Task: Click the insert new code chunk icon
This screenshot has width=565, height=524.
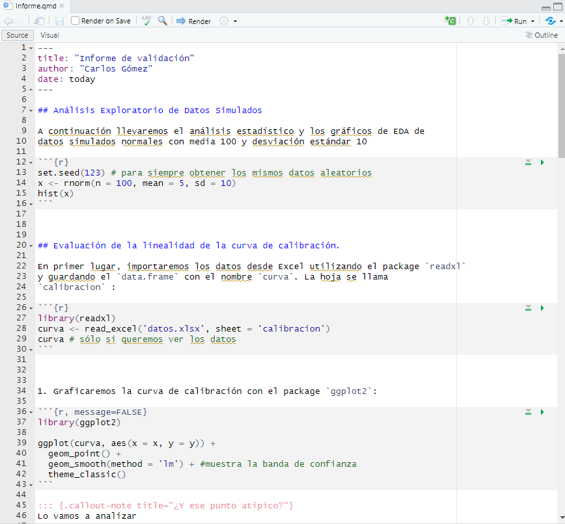Action: (450, 21)
